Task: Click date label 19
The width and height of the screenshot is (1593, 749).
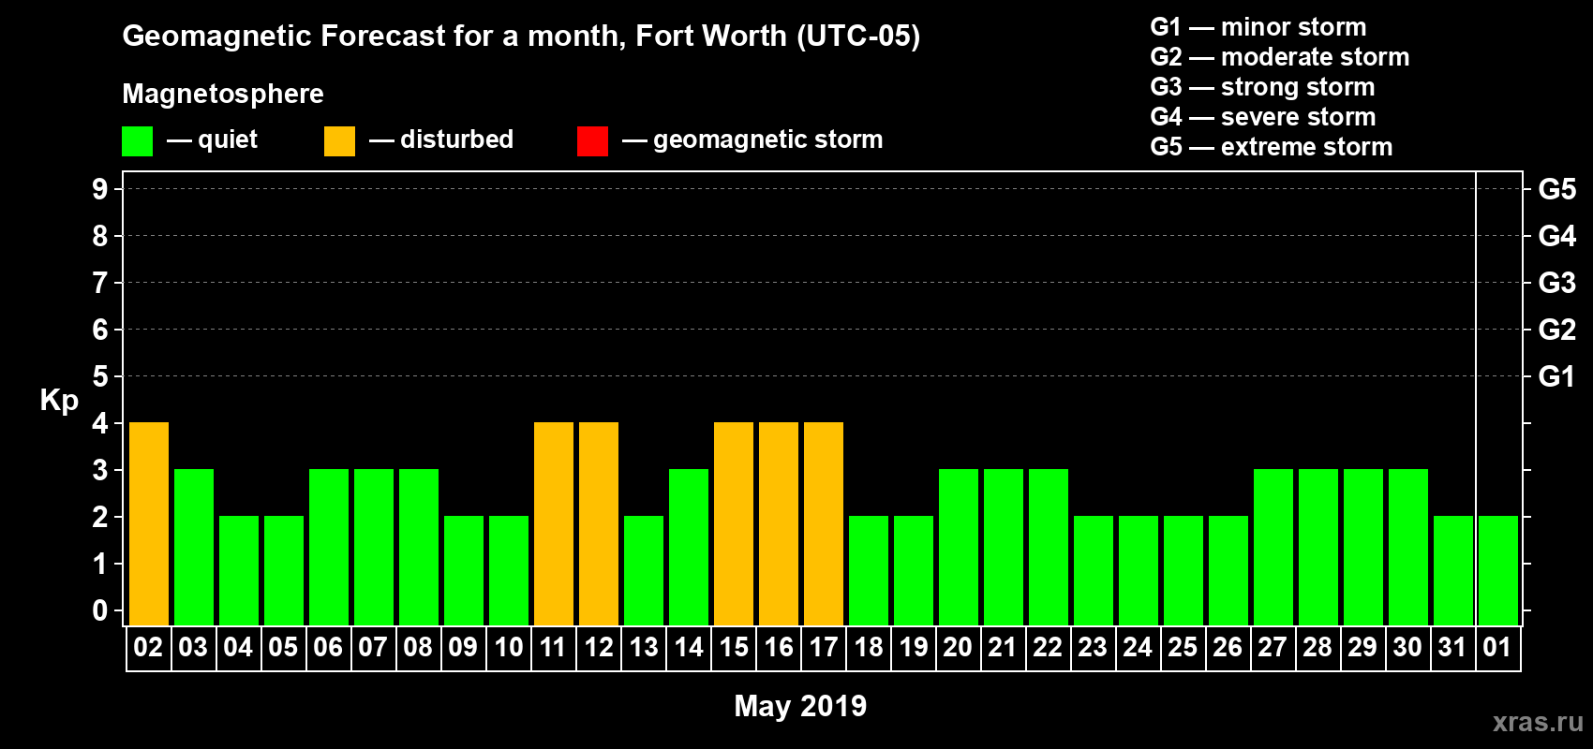Action: click(x=913, y=648)
